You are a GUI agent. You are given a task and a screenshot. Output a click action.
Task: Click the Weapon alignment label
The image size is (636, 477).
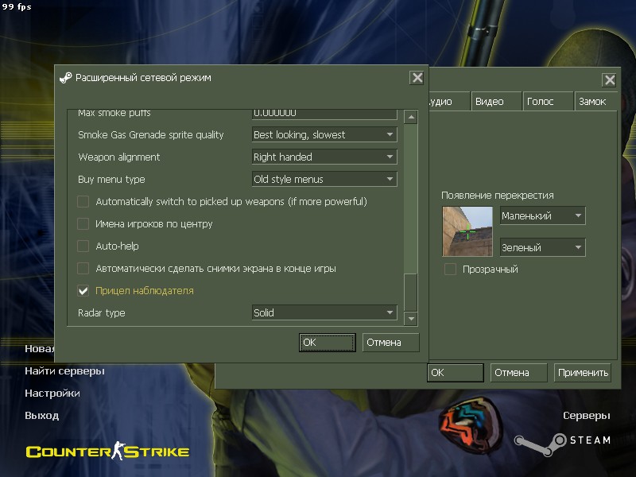(x=118, y=157)
